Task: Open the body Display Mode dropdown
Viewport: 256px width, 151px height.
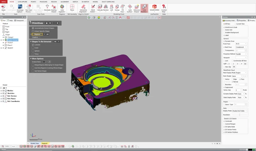Action: (x=239, y=111)
